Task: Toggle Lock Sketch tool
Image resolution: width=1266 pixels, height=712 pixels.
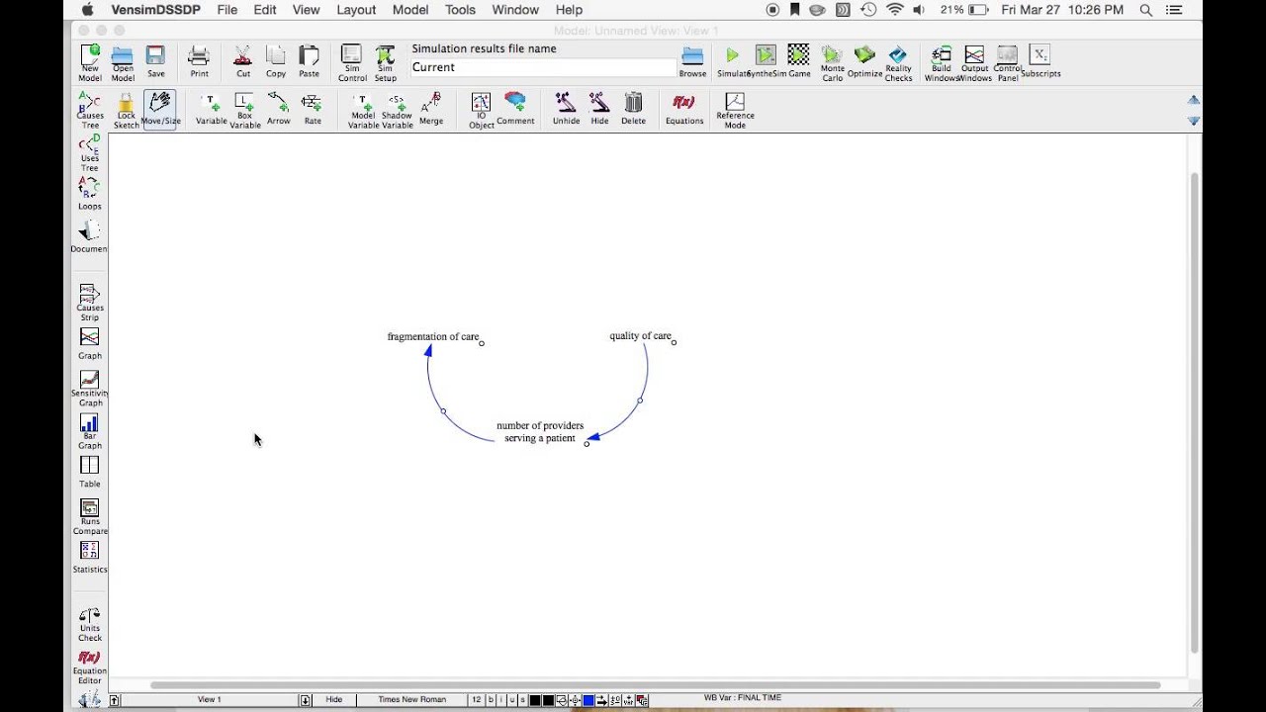Action: 127,110
